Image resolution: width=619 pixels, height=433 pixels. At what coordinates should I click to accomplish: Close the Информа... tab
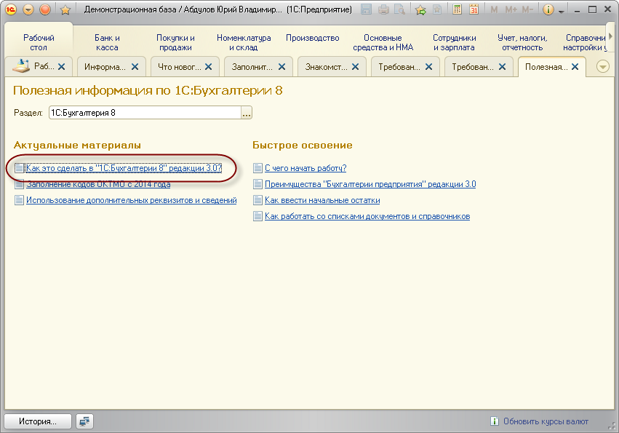(135, 67)
